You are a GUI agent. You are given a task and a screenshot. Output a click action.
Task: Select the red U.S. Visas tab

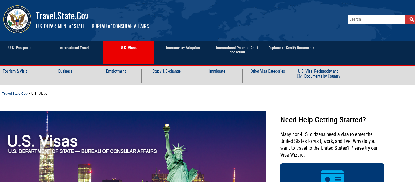128,52
